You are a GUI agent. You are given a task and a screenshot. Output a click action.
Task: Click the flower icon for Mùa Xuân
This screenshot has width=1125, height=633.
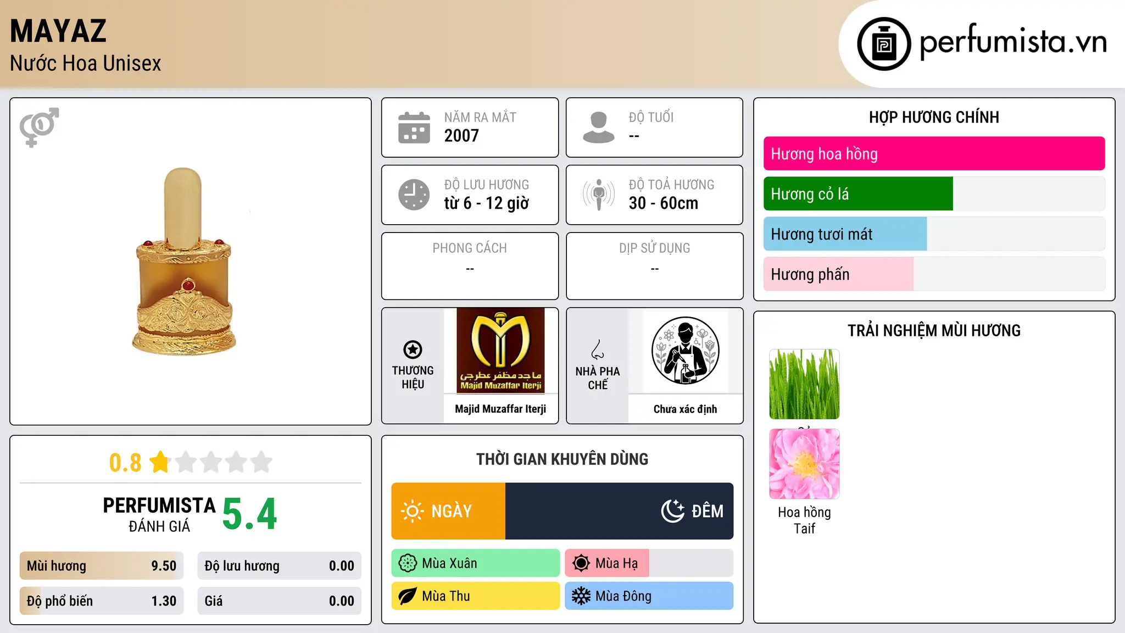point(408,563)
